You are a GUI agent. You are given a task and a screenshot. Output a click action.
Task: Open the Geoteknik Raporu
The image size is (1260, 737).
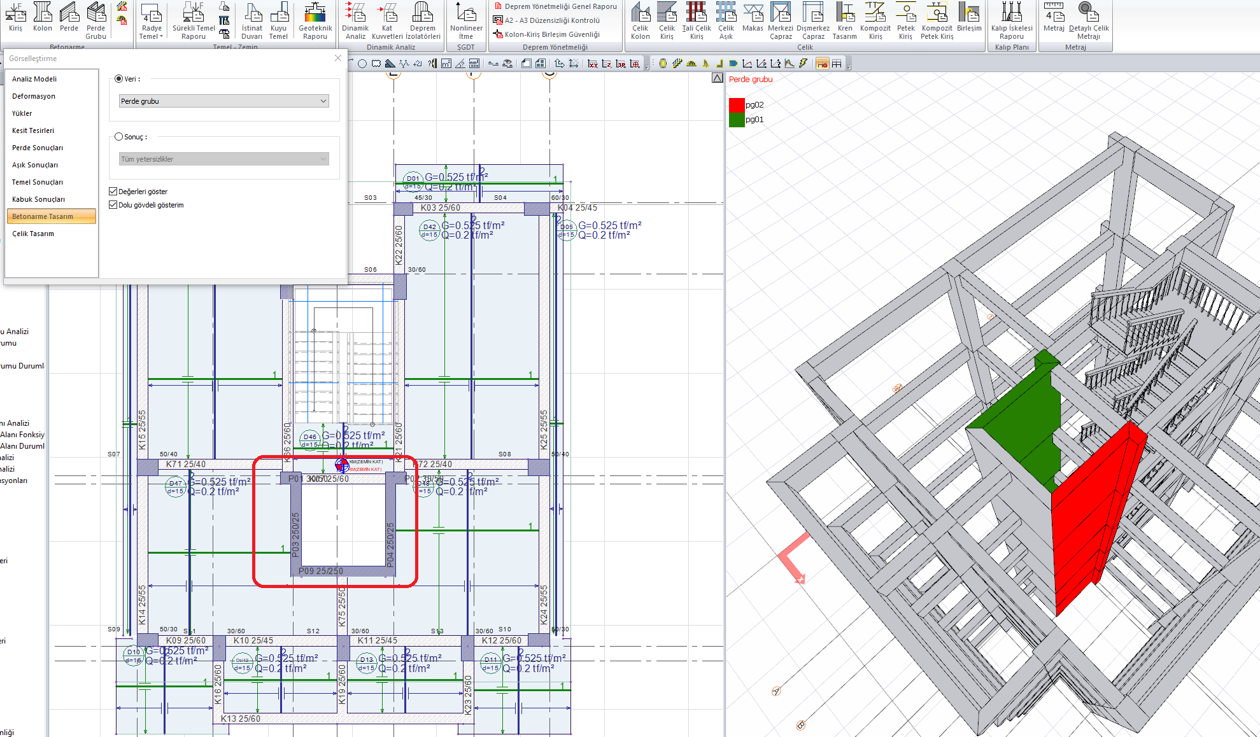pyautogui.click(x=315, y=20)
